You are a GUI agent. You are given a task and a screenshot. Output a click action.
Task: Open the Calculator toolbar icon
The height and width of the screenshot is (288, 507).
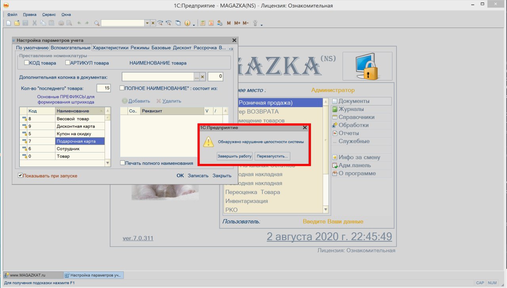[203, 23]
